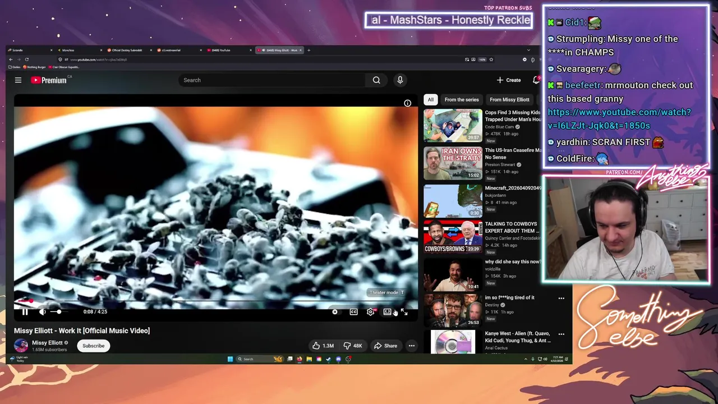This screenshot has height=404, width=718.
Task: Open Discord from taskbar
Action: tap(338, 359)
